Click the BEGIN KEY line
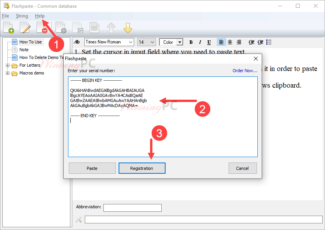Image resolution: width=325 pixels, height=230 pixels. point(96,80)
